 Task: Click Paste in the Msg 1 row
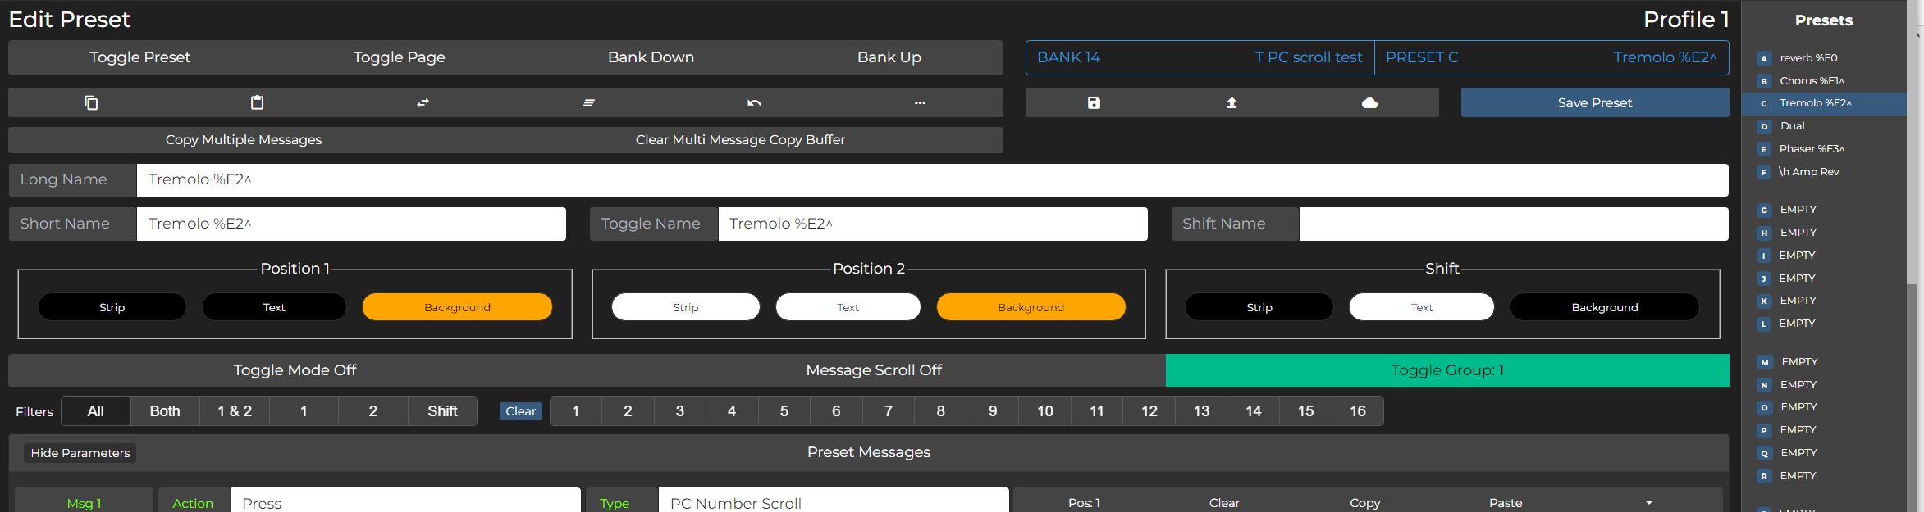[x=1506, y=502]
